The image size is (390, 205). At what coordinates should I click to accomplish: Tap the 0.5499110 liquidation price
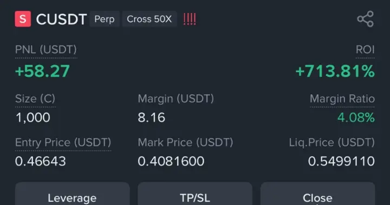coord(341,161)
